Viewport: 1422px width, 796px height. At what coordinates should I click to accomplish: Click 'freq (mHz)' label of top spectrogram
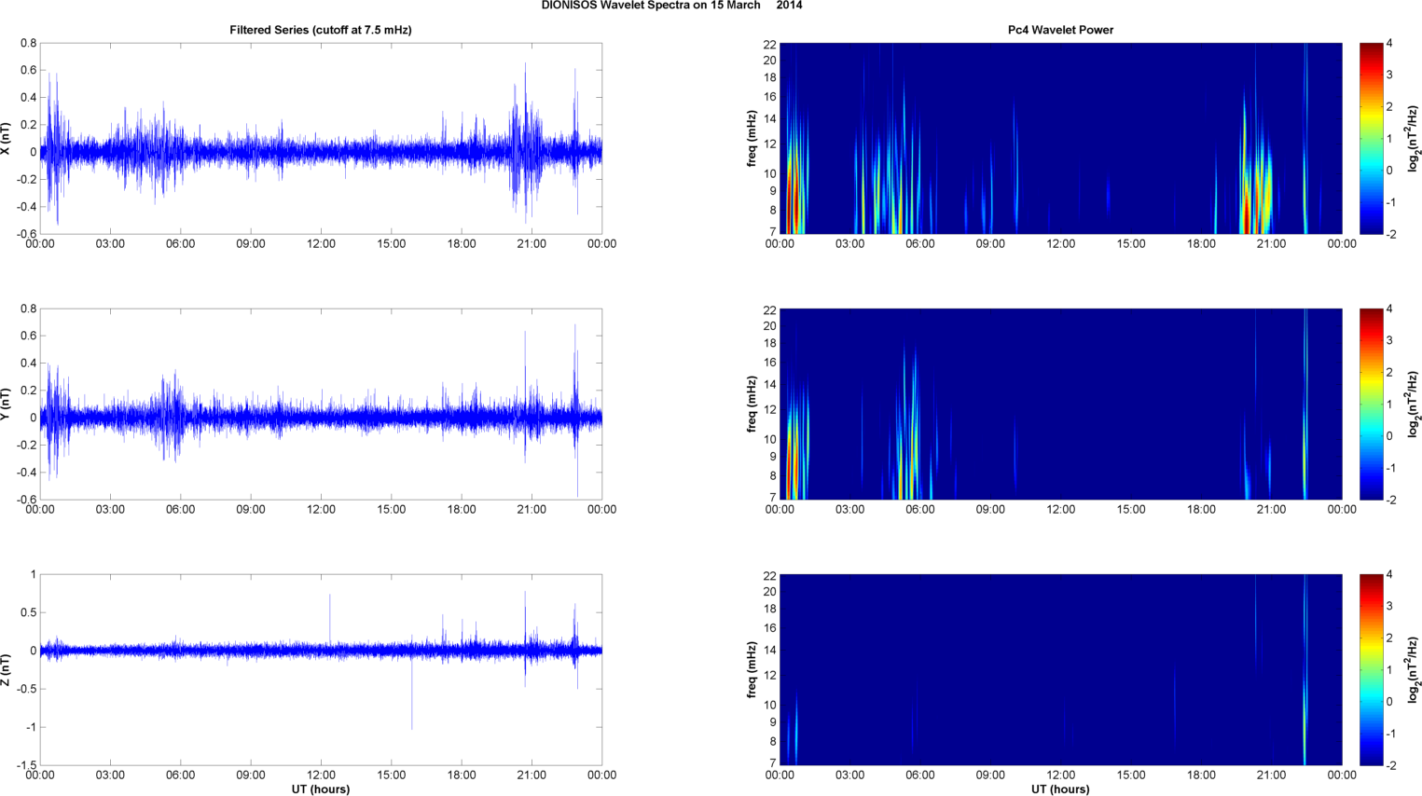[752, 138]
